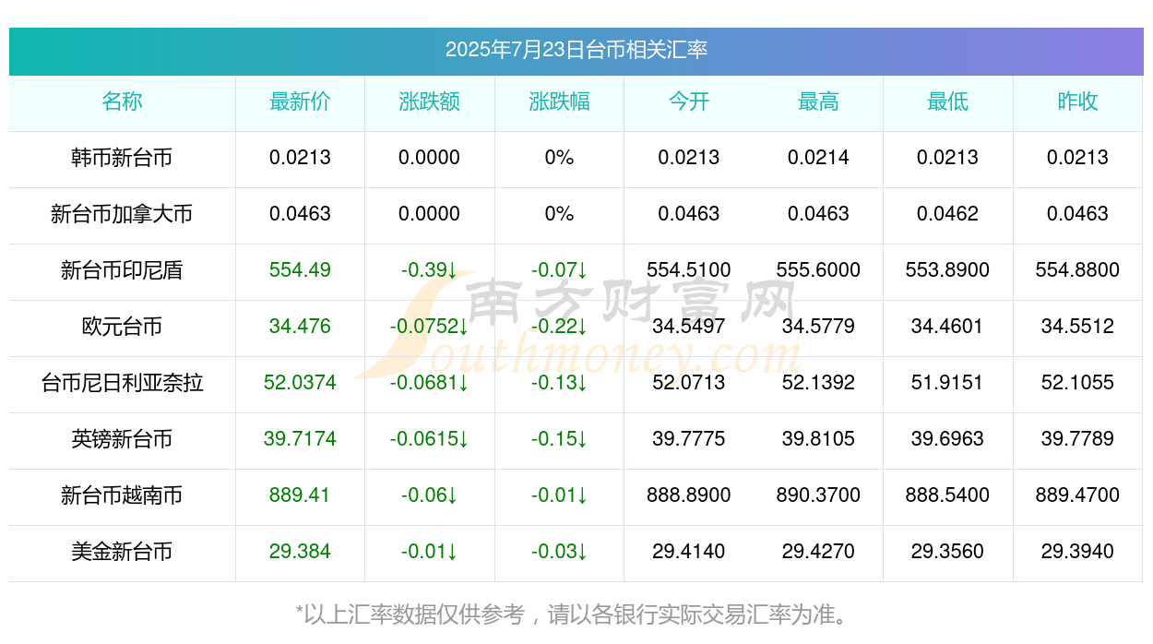
Task: Select high value 0.0214
Action: [x=818, y=158]
